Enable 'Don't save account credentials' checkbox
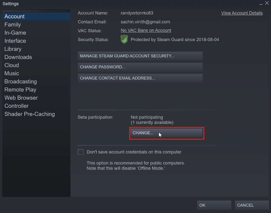 point(80,152)
